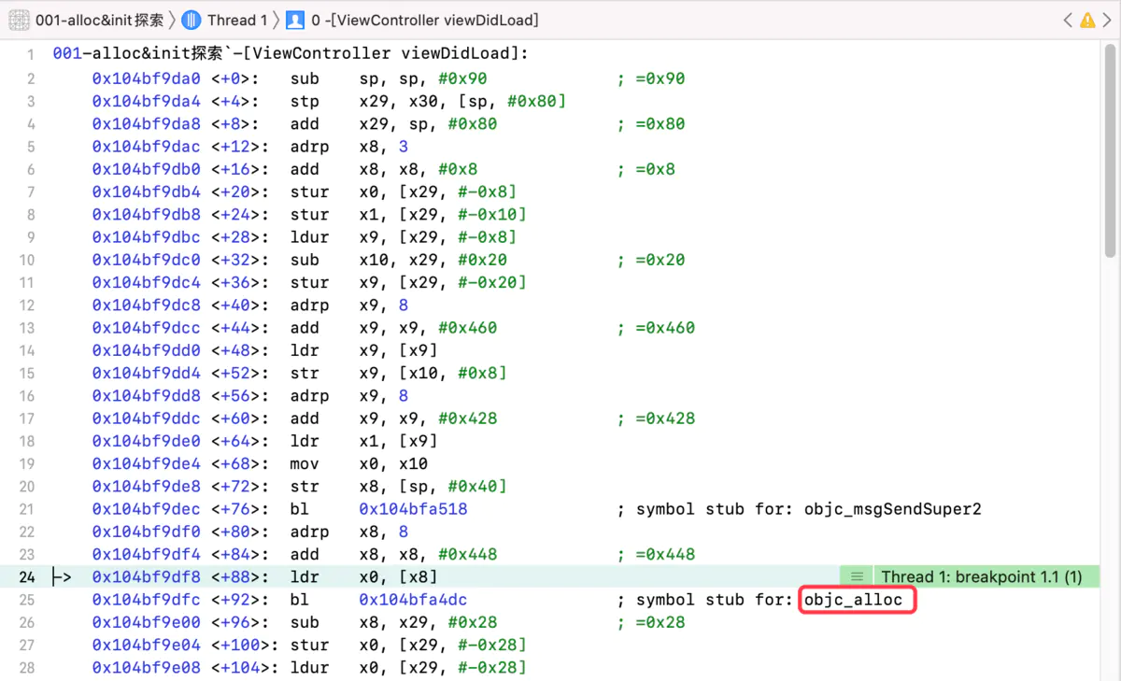Click operand 'x1, [x9]' on line 18
The height and width of the screenshot is (681, 1121).
pyautogui.click(x=399, y=441)
